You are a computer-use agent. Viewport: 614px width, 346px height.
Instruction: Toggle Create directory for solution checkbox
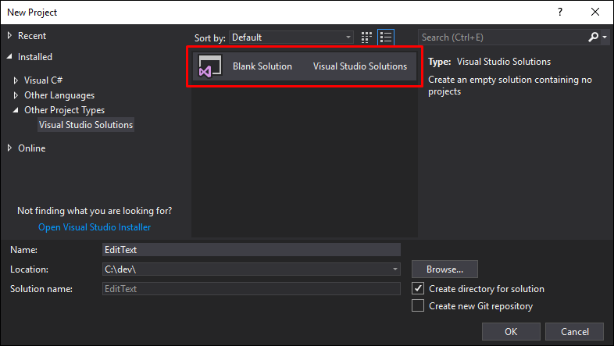point(418,288)
